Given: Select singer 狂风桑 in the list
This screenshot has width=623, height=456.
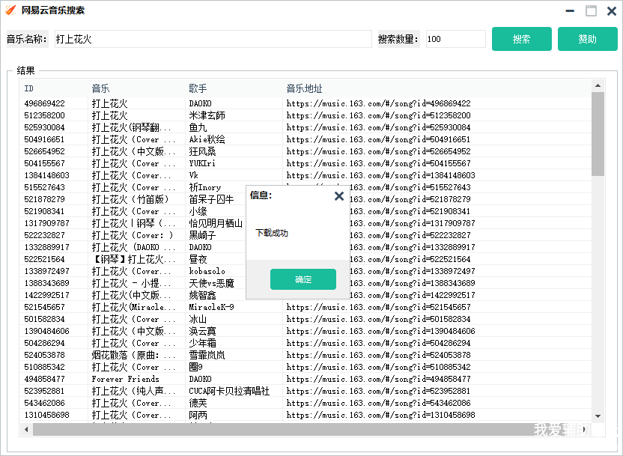Looking at the screenshot, I should 203,151.
